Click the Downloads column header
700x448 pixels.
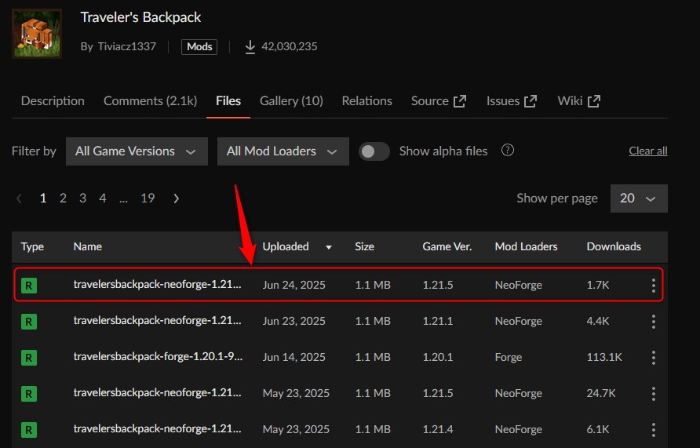click(x=614, y=246)
